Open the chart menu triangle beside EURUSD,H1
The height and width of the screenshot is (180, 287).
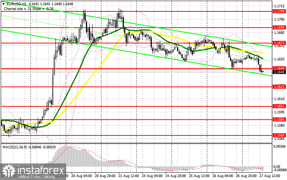tap(3, 4)
